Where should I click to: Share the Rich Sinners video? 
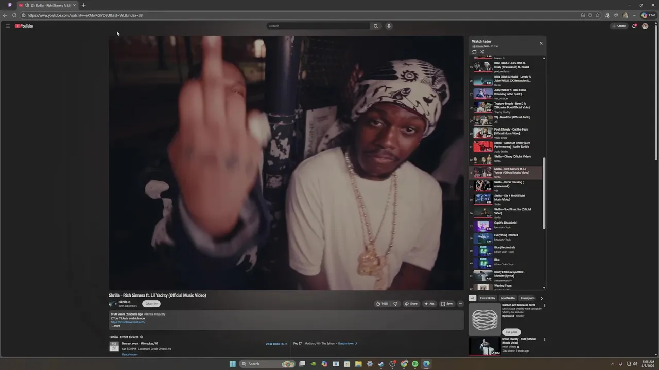[411, 304]
